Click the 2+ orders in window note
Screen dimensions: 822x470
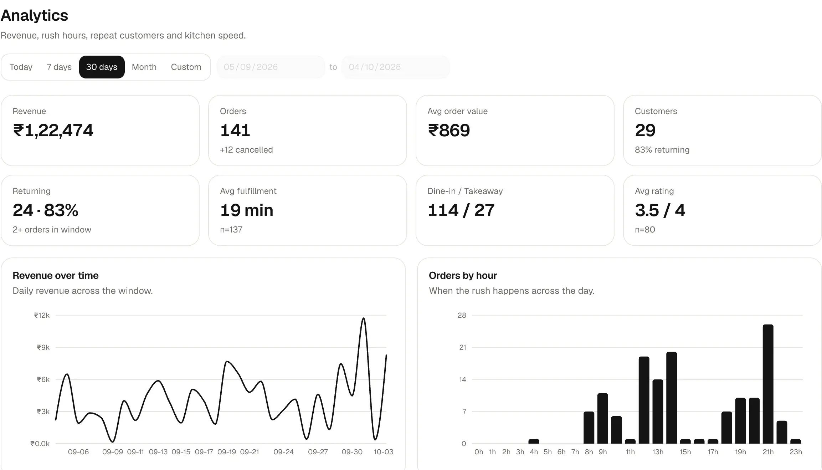tap(52, 230)
